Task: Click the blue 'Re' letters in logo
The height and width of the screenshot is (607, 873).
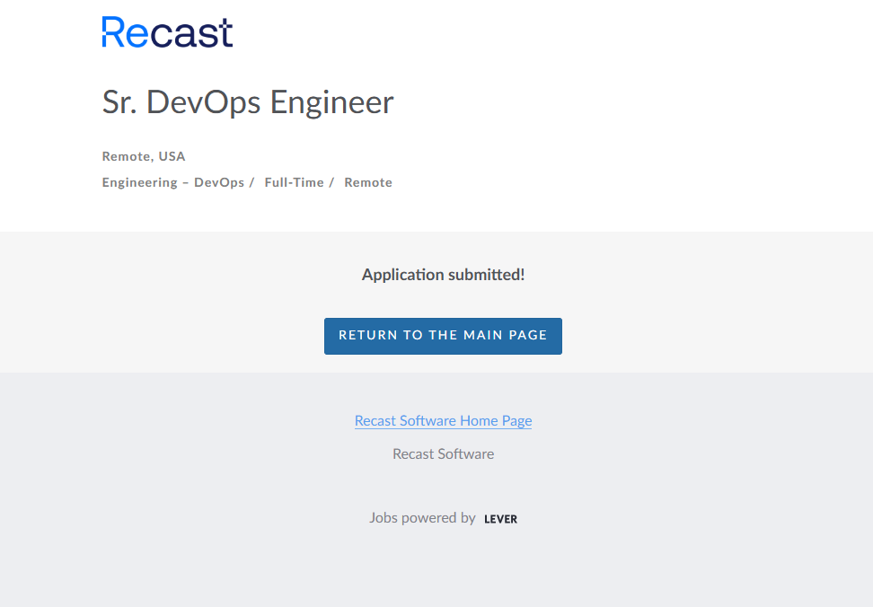Action: pos(124,32)
